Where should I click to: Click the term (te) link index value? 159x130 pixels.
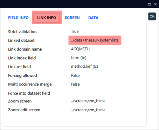point(79,58)
